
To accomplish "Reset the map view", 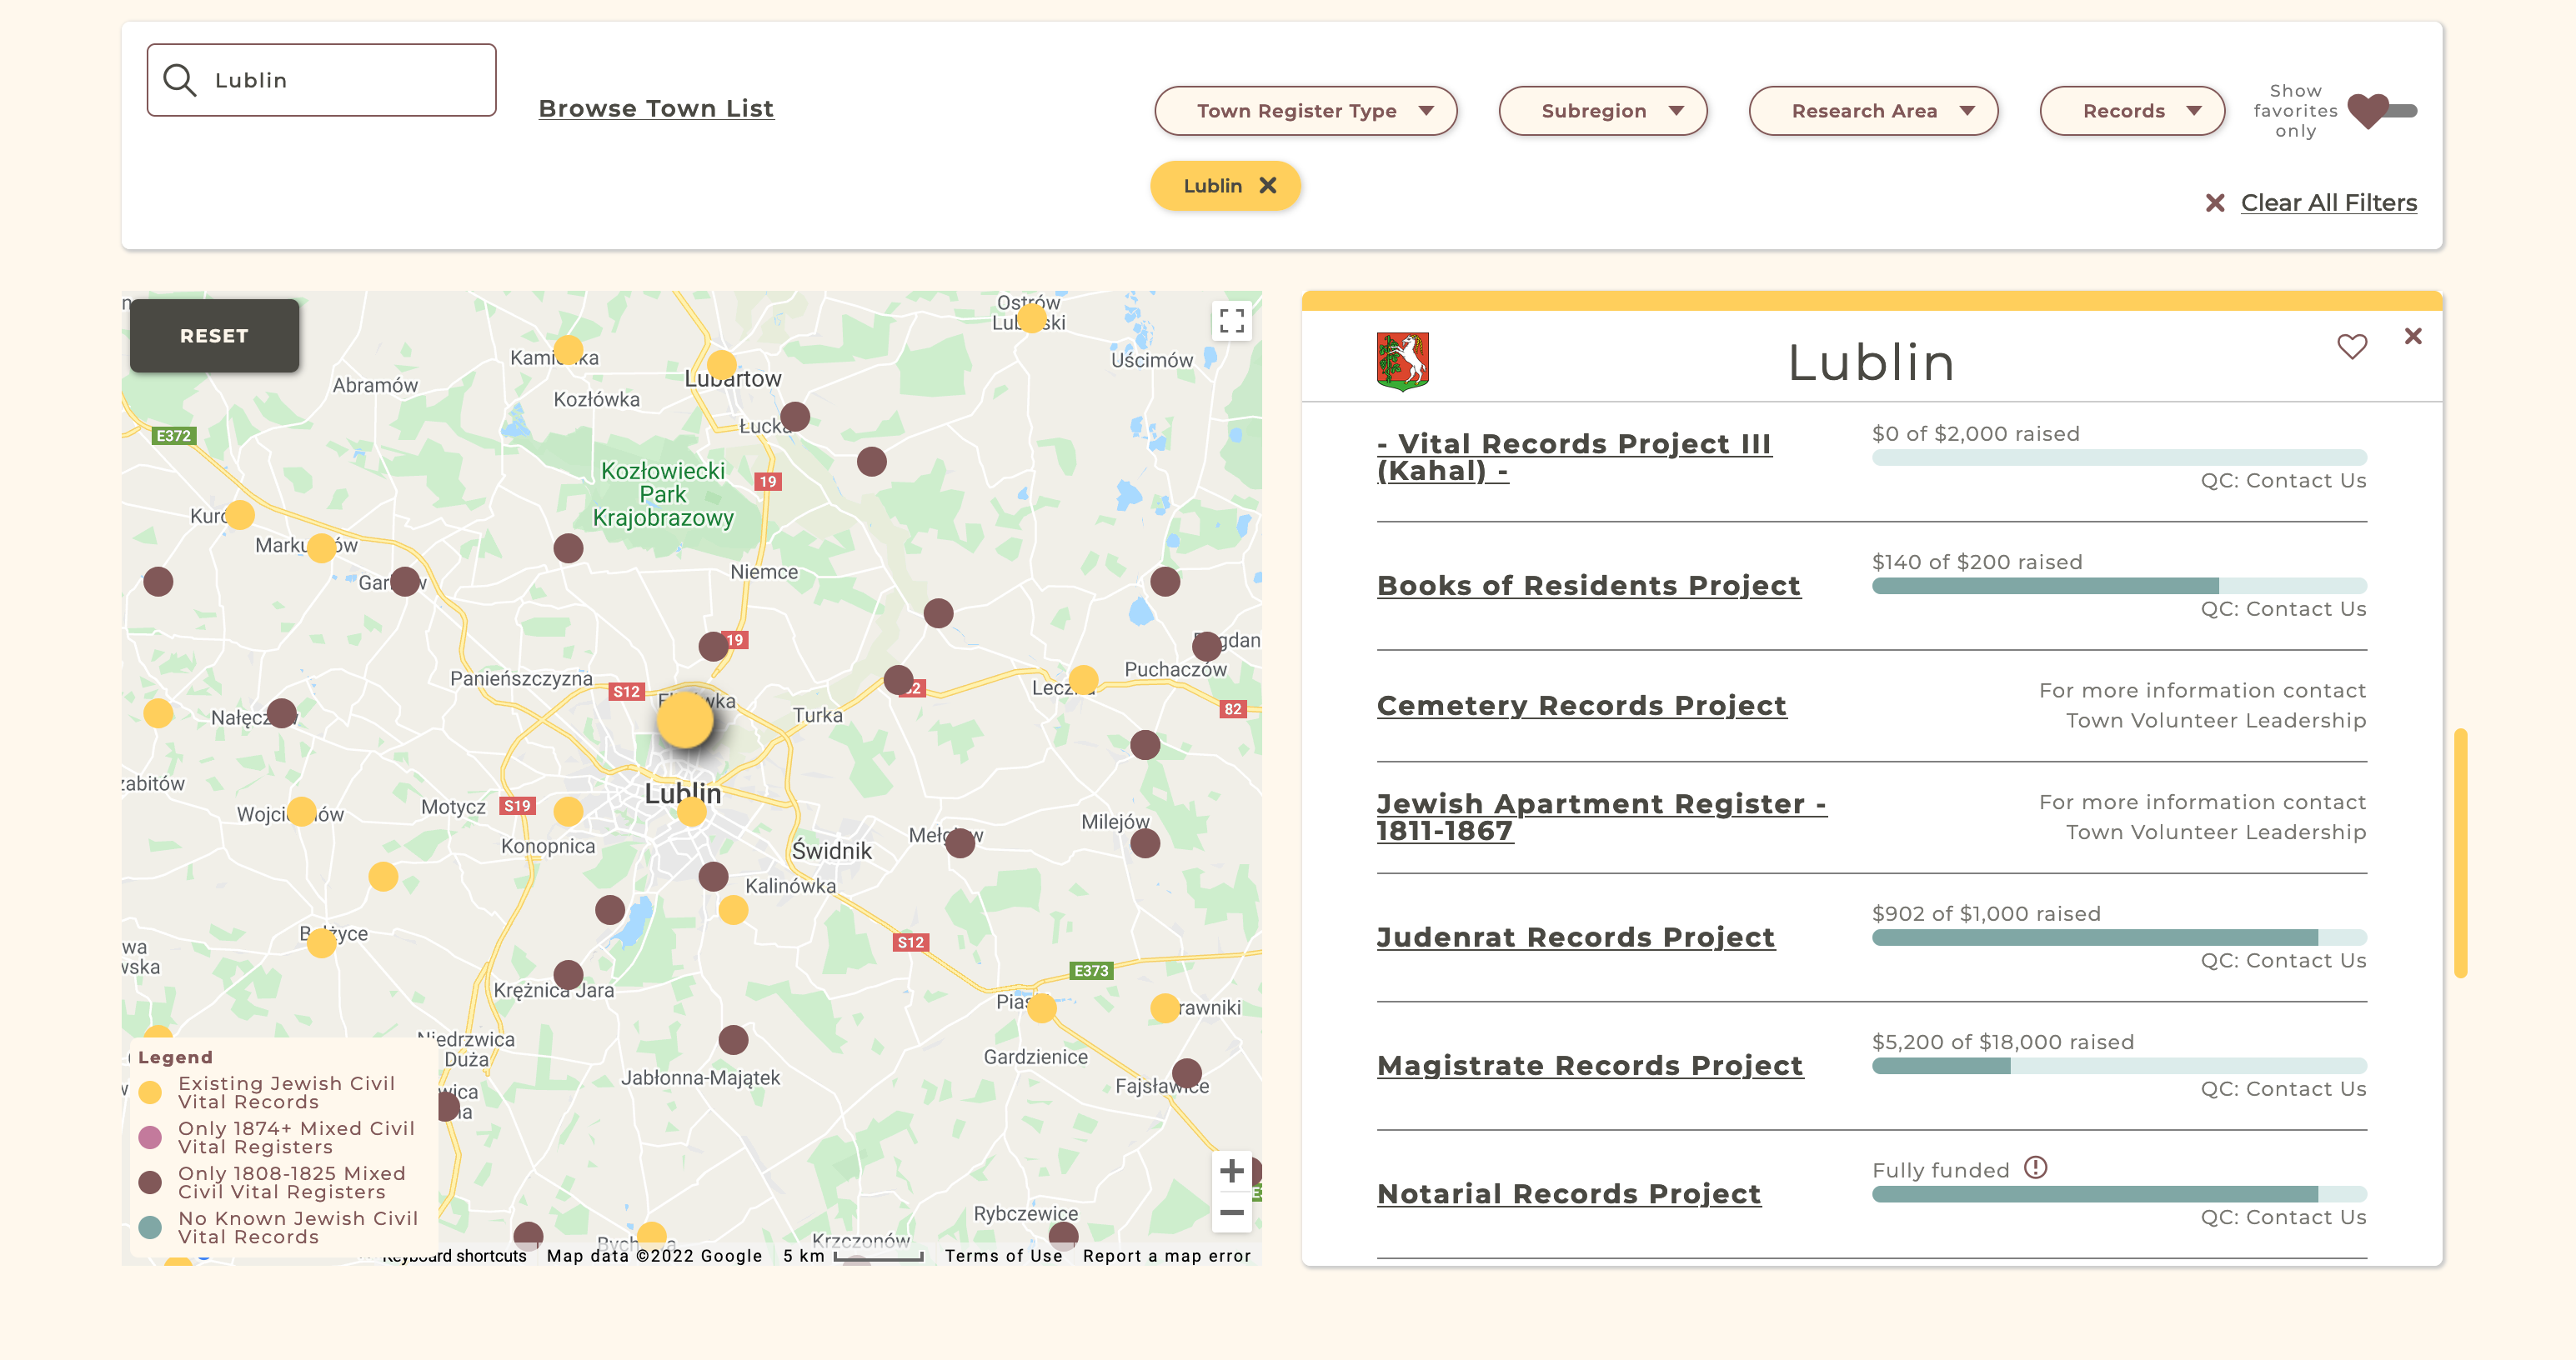I will tap(214, 336).
